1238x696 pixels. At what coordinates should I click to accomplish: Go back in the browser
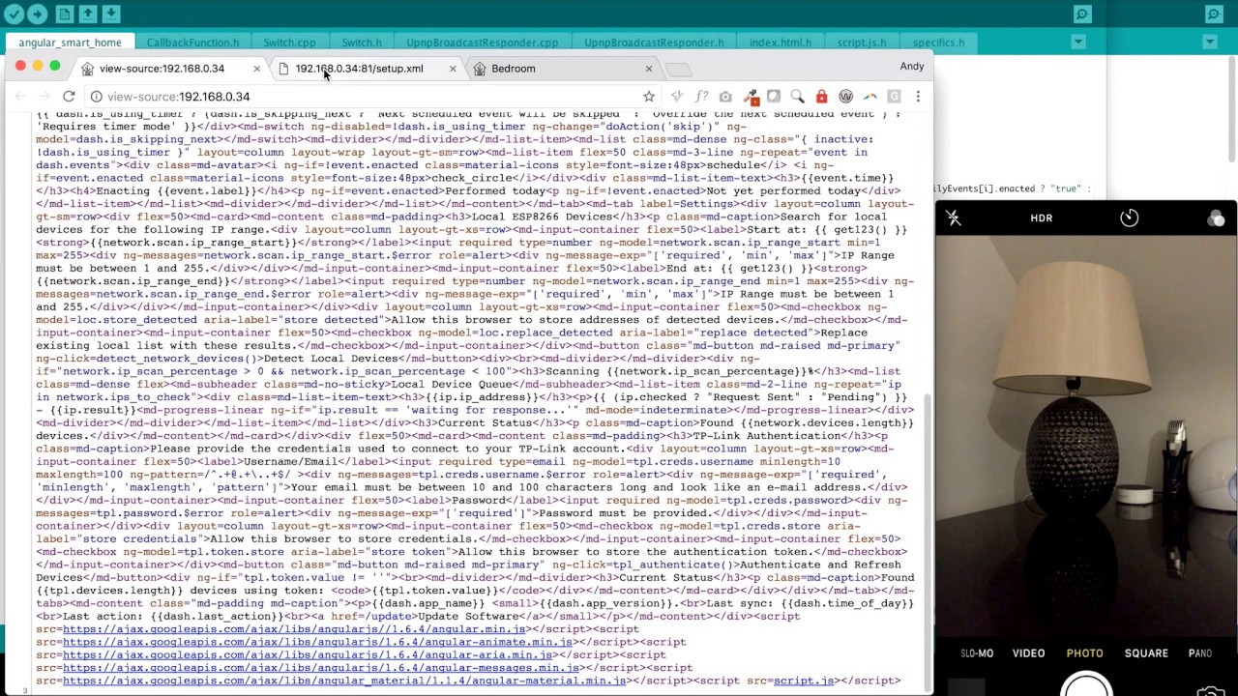[x=20, y=97]
